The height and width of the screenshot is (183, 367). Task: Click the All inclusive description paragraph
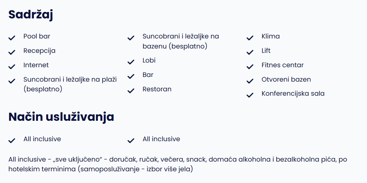[x=178, y=164]
